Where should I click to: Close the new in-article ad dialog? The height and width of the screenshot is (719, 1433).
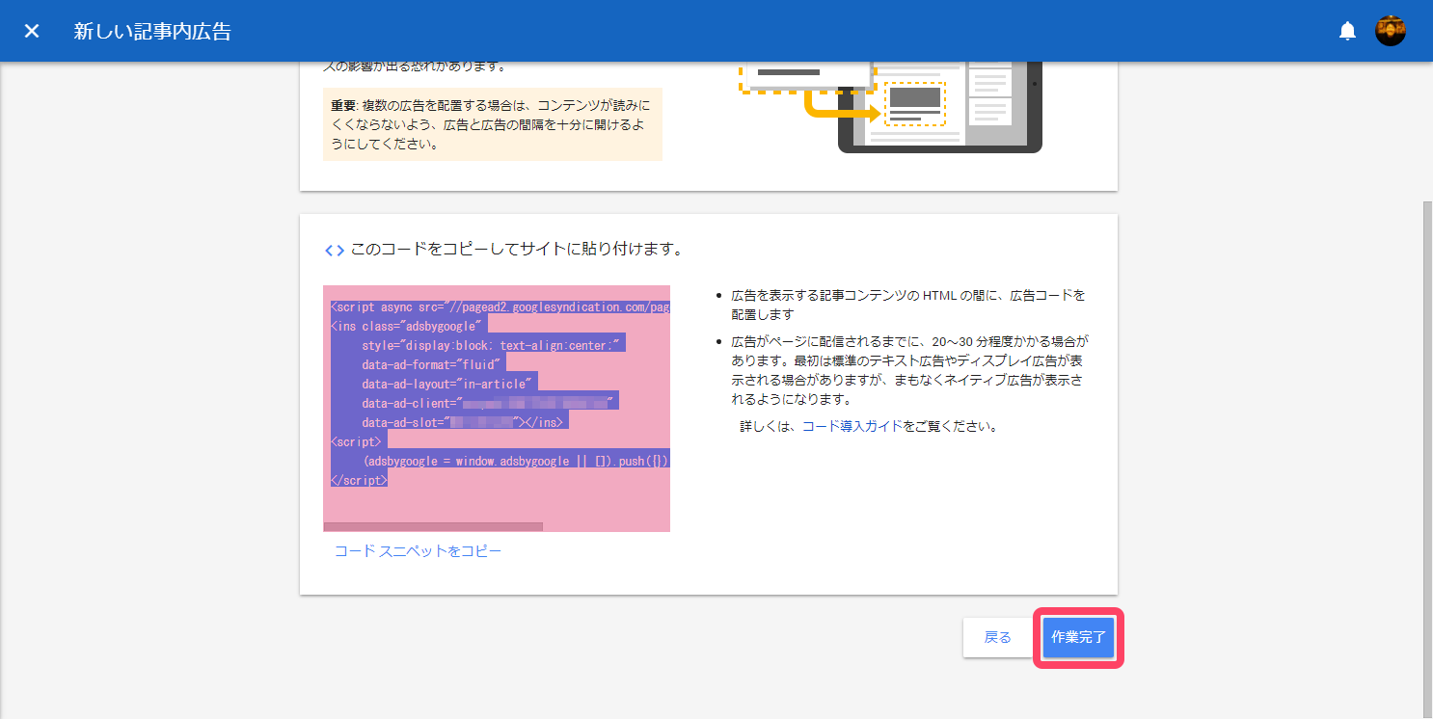coord(32,31)
